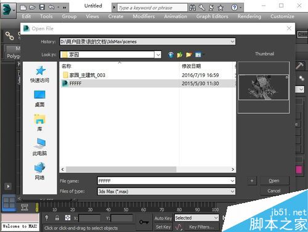Select Desktop (桌面) in the places sidebar
Image resolution: width=308 pixels, height=232 pixels.
tap(39, 98)
